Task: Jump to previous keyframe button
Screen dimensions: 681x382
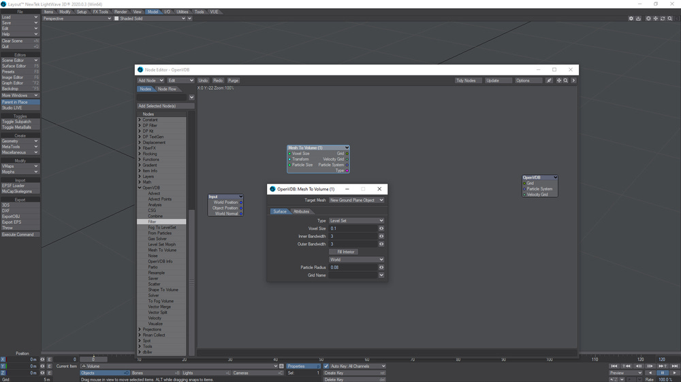Action: click(x=627, y=366)
